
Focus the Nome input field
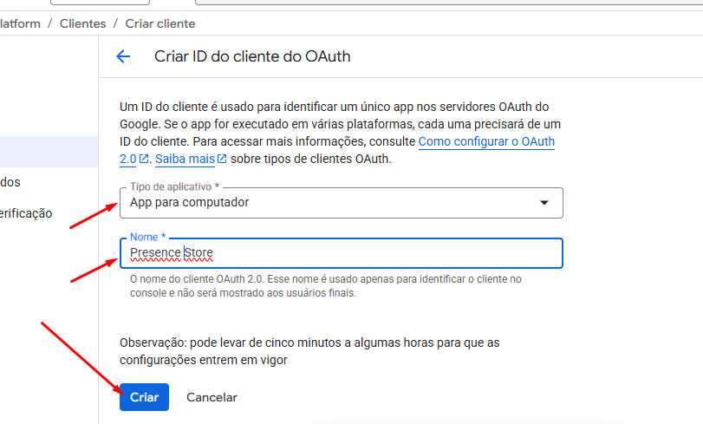(x=342, y=253)
